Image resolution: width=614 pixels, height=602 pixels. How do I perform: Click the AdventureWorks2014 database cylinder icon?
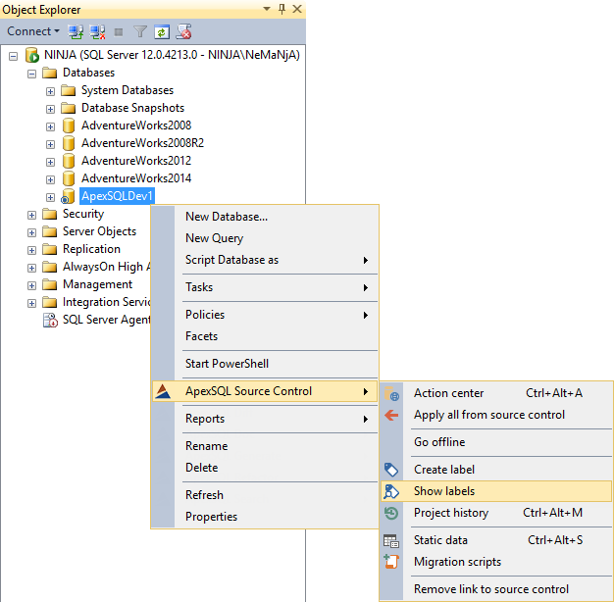(x=69, y=178)
